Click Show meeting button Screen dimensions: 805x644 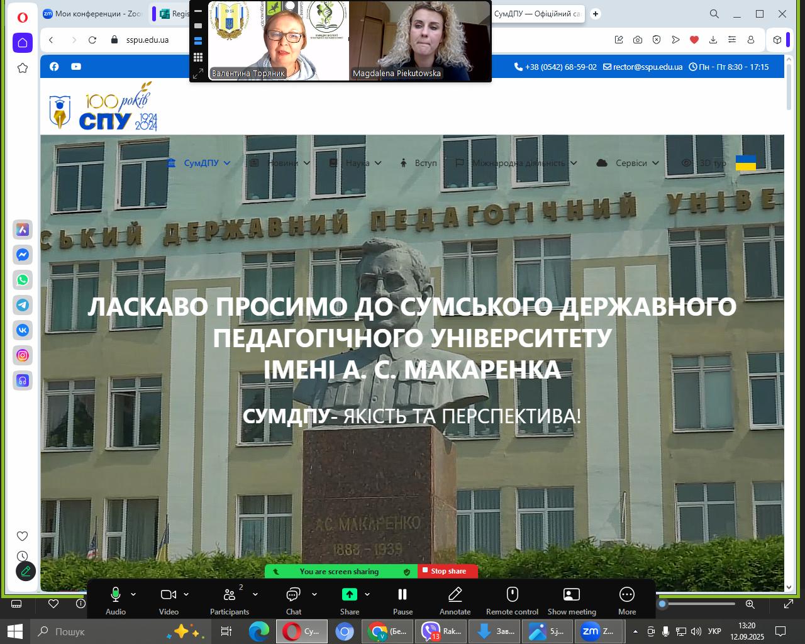pyautogui.click(x=572, y=600)
